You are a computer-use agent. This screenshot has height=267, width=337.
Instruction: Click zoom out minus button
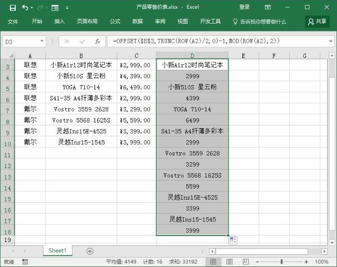tap(257, 262)
